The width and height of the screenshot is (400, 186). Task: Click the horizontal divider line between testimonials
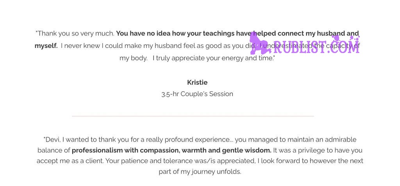(x=193, y=116)
